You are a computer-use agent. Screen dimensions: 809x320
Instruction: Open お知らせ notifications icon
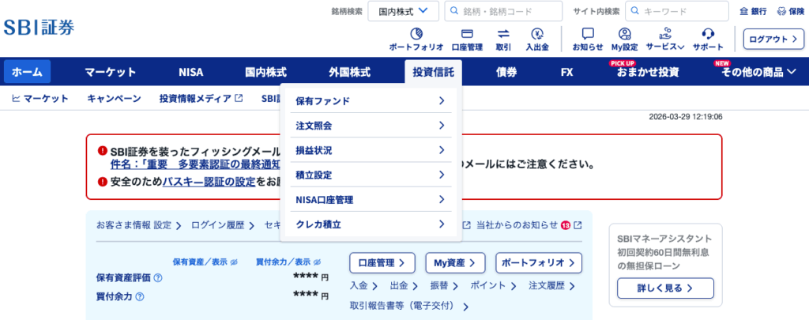588,34
